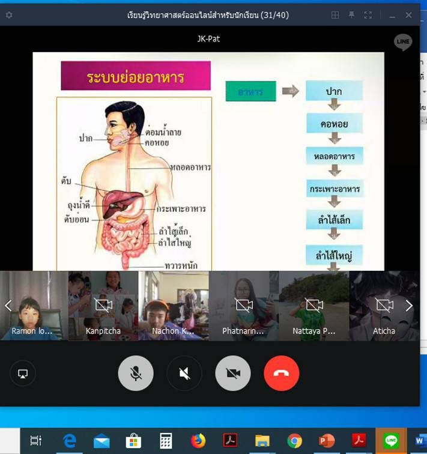Select Ramon participant video thumbnail
Viewport: 427px width, 454px height.
34,305
